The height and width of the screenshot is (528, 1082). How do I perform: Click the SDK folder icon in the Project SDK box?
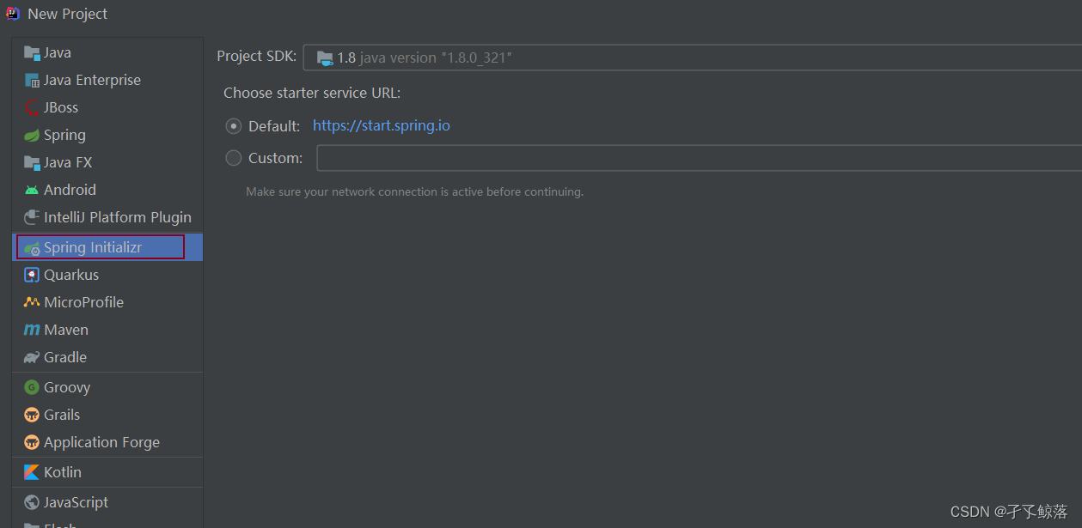(325, 58)
